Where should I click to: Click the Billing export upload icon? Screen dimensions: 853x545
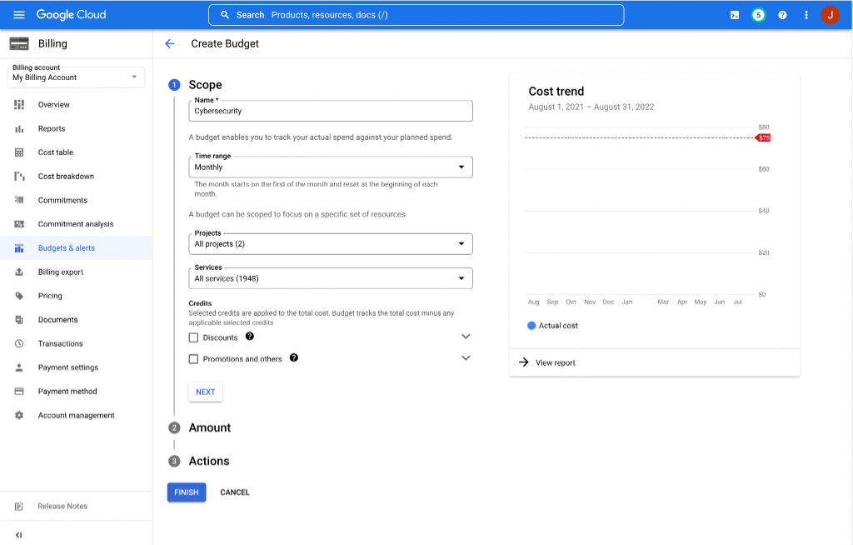(19, 272)
